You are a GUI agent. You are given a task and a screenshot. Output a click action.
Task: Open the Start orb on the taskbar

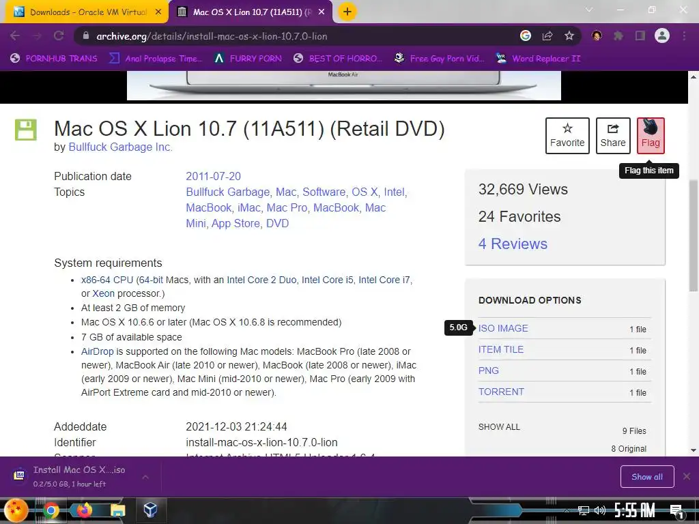click(15, 510)
